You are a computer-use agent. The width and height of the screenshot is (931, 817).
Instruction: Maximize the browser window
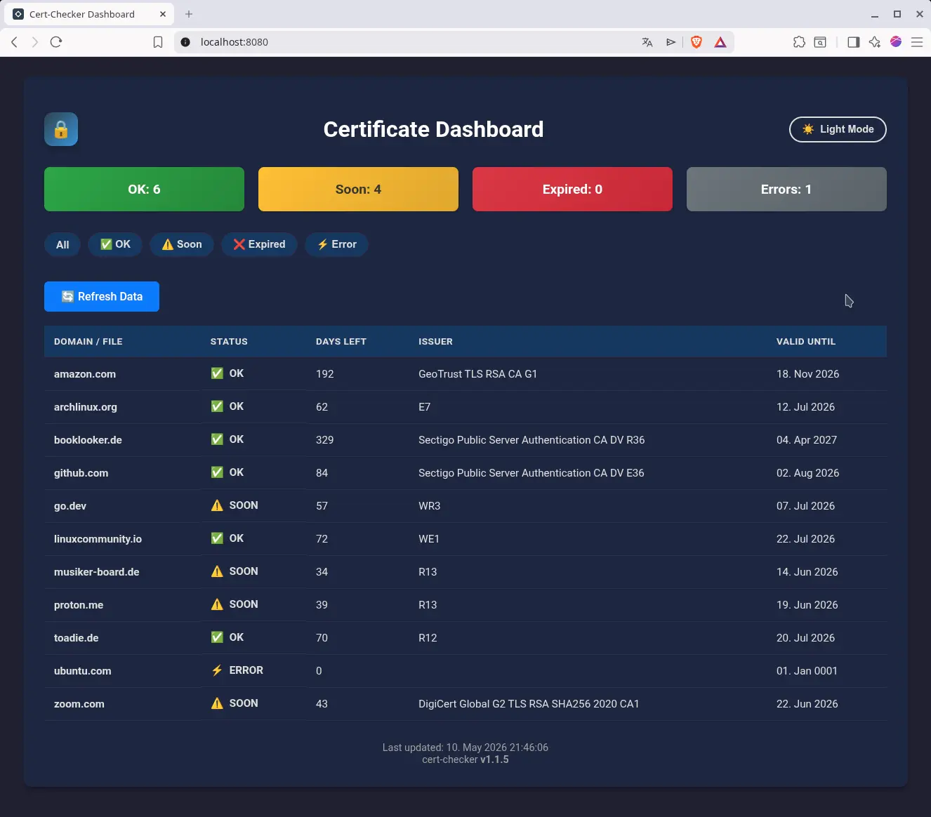tap(897, 14)
